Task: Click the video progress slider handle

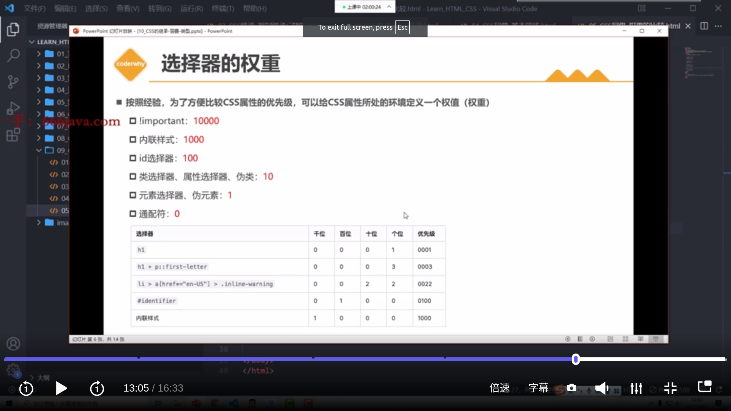Action: pos(576,359)
